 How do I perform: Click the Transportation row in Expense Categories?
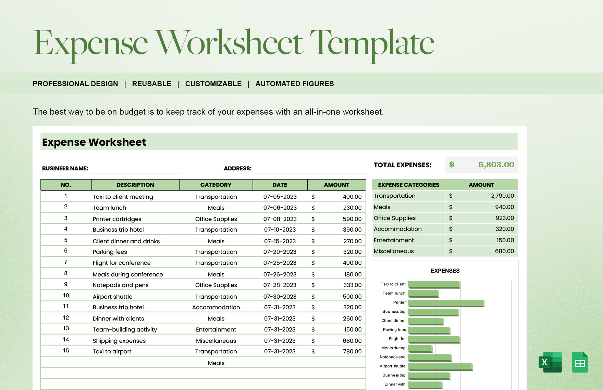[395, 196]
